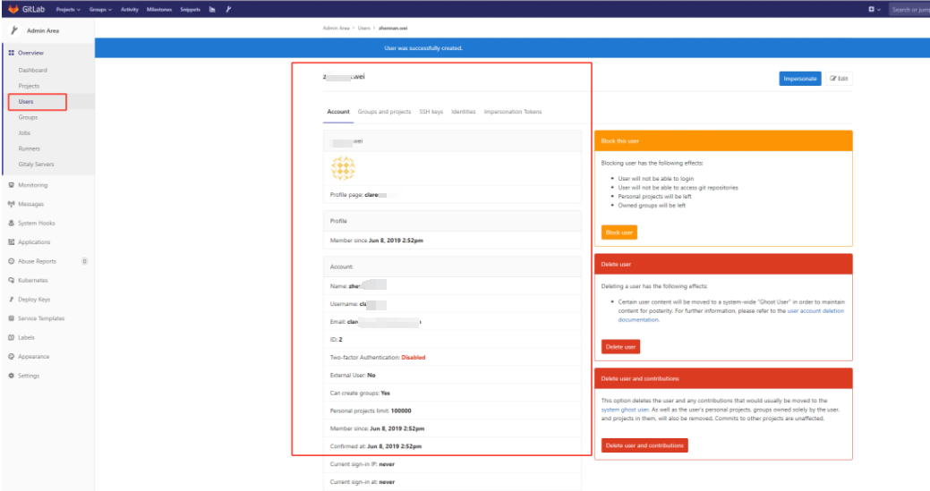Image resolution: width=930 pixels, height=491 pixels.
Task: Open the Projects dropdown in top bar
Action: coord(68,10)
